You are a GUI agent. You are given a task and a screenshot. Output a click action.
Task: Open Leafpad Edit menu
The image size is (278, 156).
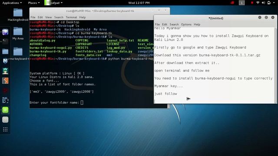tap(165, 24)
